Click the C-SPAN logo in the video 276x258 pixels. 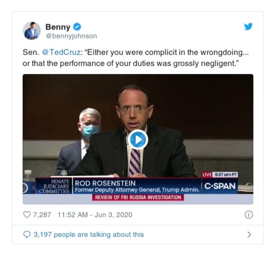click(220, 186)
